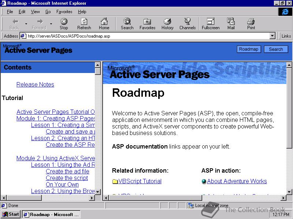The image size is (293, 219).
Task: Open the Go menu
Action: tap(48, 12)
